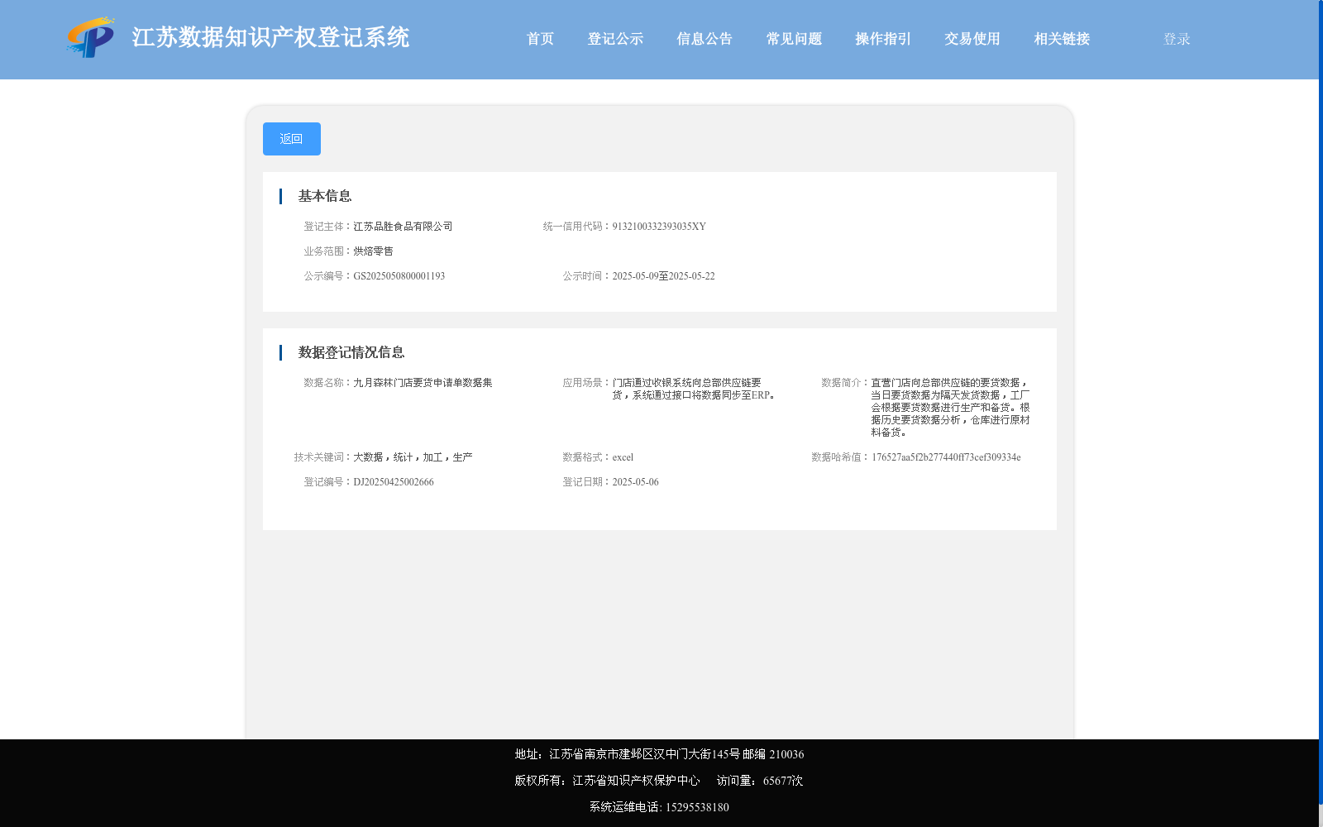The width and height of the screenshot is (1323, 827).
Task: Click registration date 2025-05-06
Action: [635, 482]
